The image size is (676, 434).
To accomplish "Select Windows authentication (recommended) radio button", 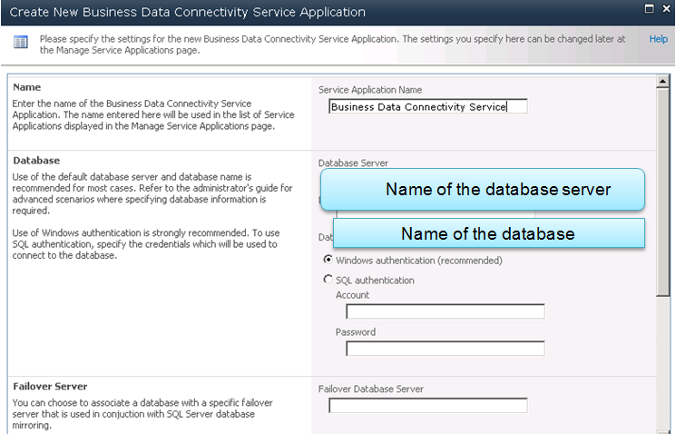I will (x=328, y=259).
